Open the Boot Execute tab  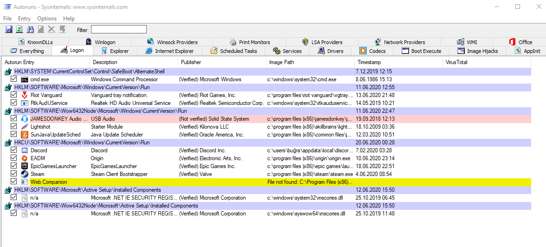422,51
